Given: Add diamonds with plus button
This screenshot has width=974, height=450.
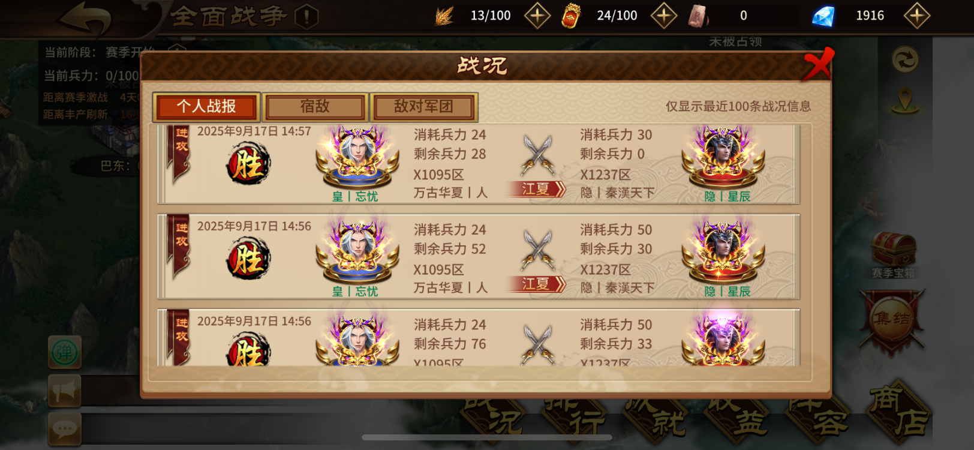Looking at the screenshot, I should (917, 16).
